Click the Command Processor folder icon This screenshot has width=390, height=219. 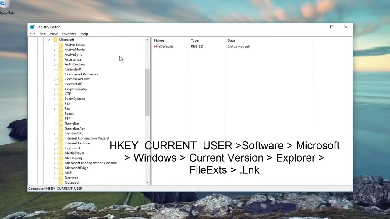(x=61, y=74)
